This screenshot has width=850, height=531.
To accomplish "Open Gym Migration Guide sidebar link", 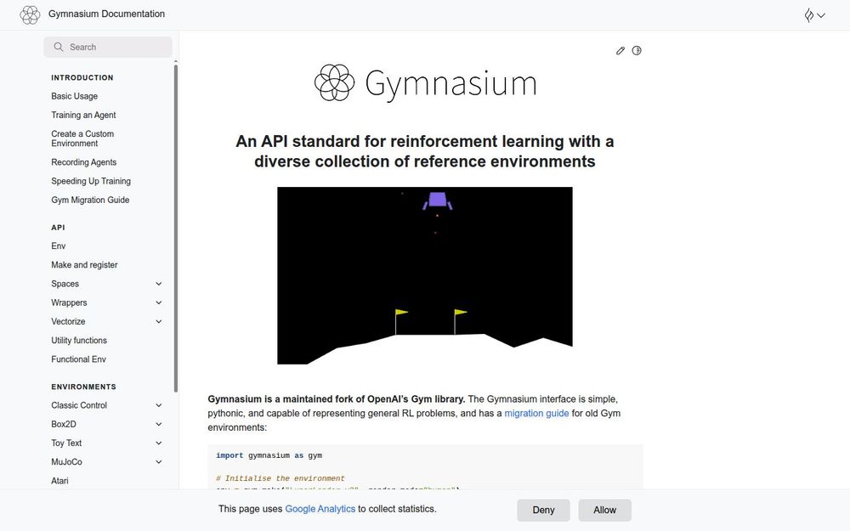I will click(90, 200).
